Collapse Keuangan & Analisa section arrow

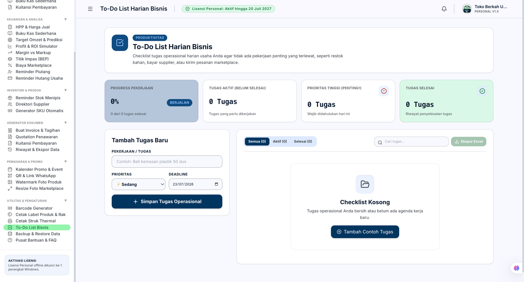pos(65,19)
